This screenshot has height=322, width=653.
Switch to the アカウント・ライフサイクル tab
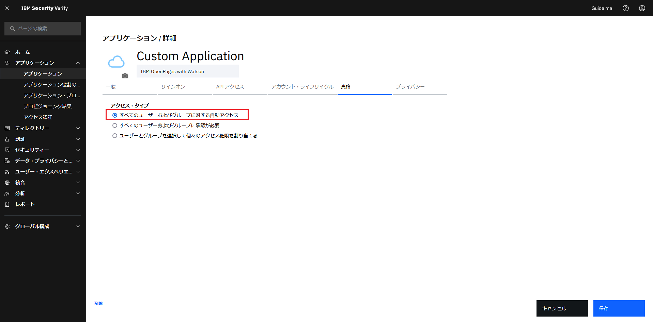[x=302, y=87]
